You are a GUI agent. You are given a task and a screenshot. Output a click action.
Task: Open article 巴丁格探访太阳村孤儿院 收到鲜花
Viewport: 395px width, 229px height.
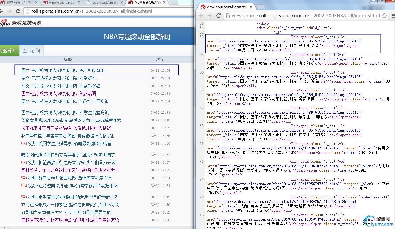tap(59, 78)
